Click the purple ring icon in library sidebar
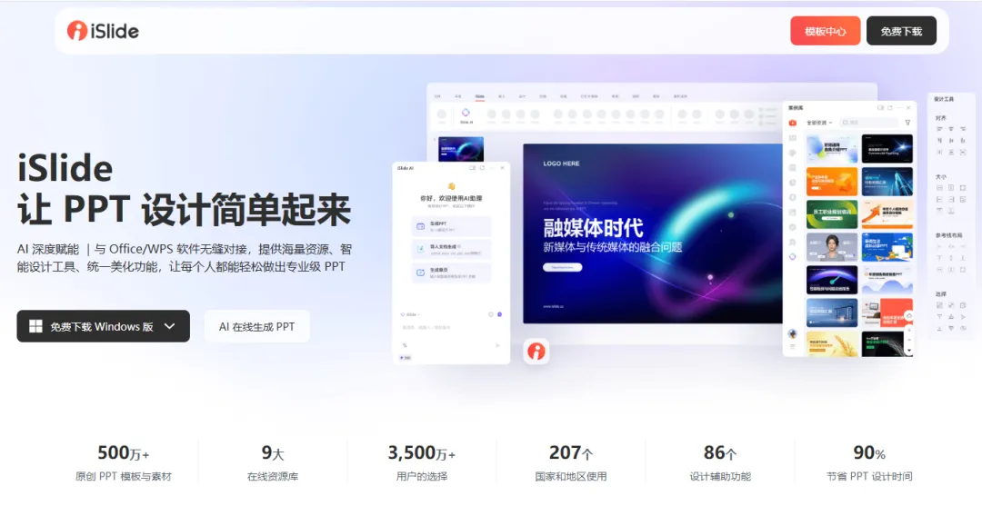982x526 pixels. pyautogui.click(x=792, y=256)
